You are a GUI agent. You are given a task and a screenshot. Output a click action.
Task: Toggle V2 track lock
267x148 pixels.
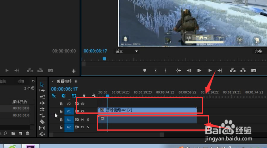coord(61,104)
